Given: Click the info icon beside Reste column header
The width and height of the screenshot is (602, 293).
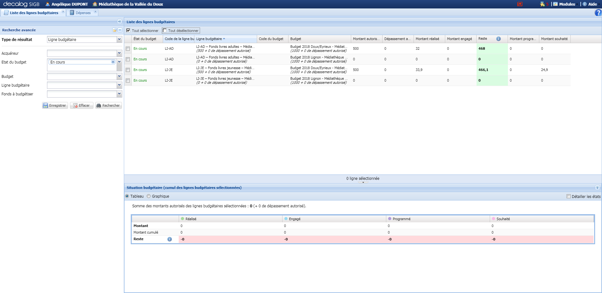Looking at the screenshot, I should coord(498,39).
